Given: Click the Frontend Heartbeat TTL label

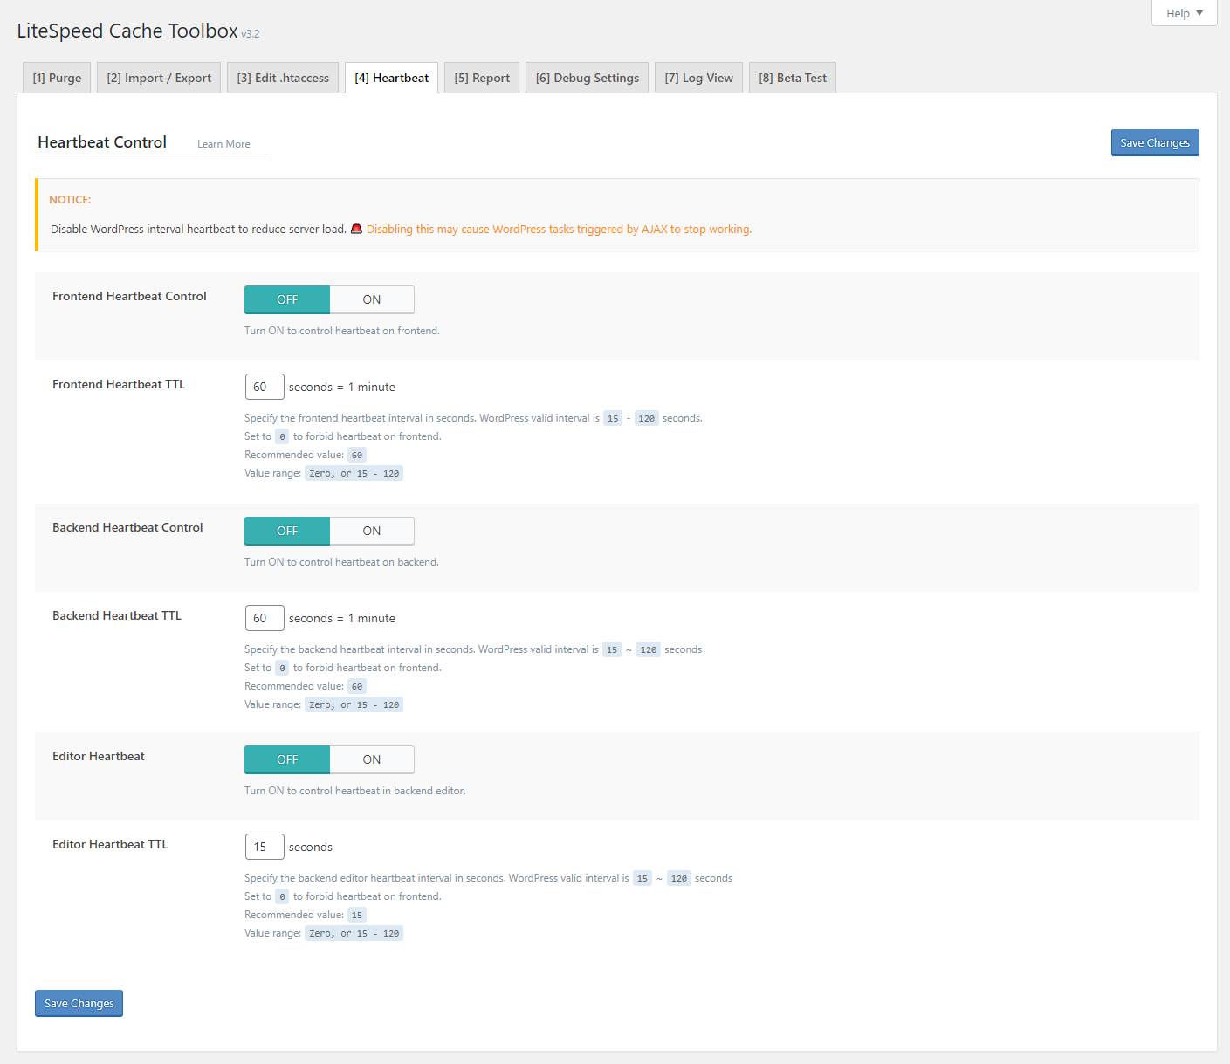Looking at the screenshot, I should coord(119,384).
